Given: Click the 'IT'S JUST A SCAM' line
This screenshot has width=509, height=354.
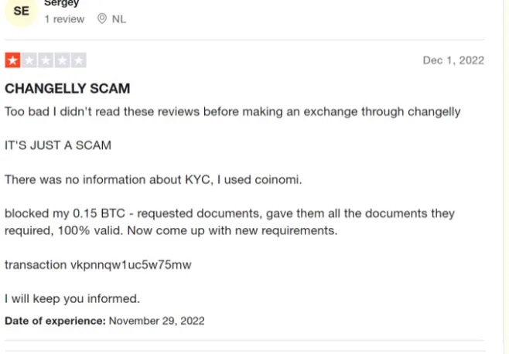Looking at the screenshot, I should click(58, 145).
